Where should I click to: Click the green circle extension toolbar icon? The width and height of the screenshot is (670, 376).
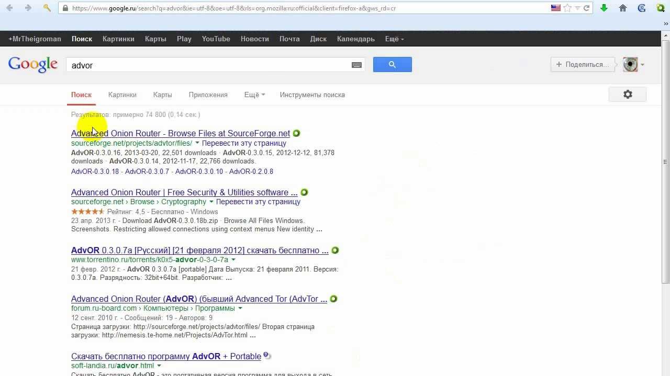point(661,8)
